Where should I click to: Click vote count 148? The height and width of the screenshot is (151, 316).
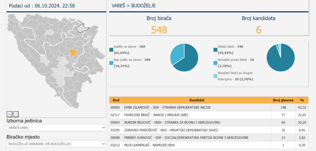[x=283, y=108]
